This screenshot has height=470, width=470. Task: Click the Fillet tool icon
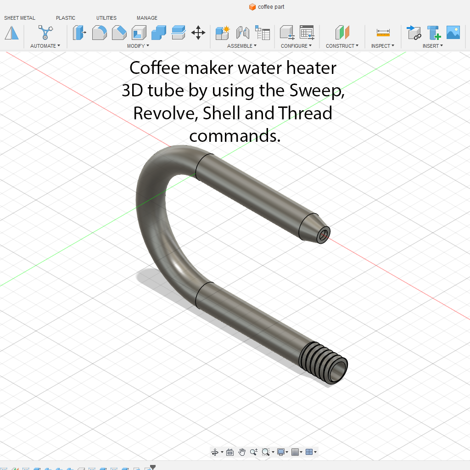point(99,33)
